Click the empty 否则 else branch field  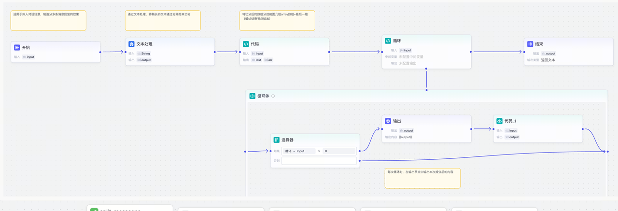coord(319,161)
